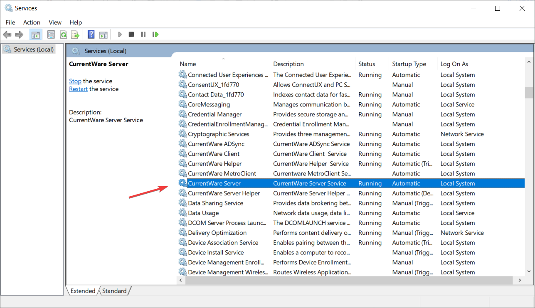Open the View menu
Screen dimensions: 535x308
[55, 22]
